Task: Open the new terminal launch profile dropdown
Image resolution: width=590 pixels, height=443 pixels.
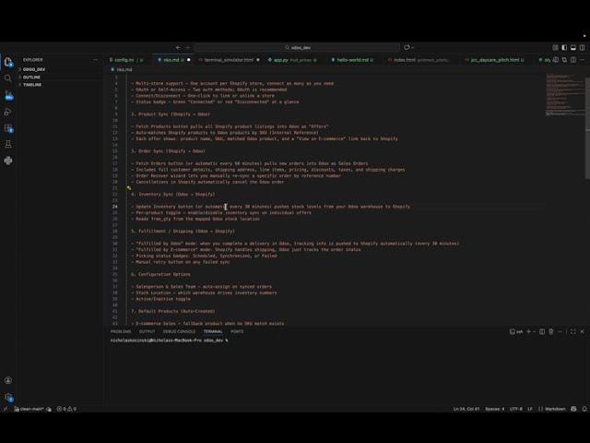Action: pos(534,331)
